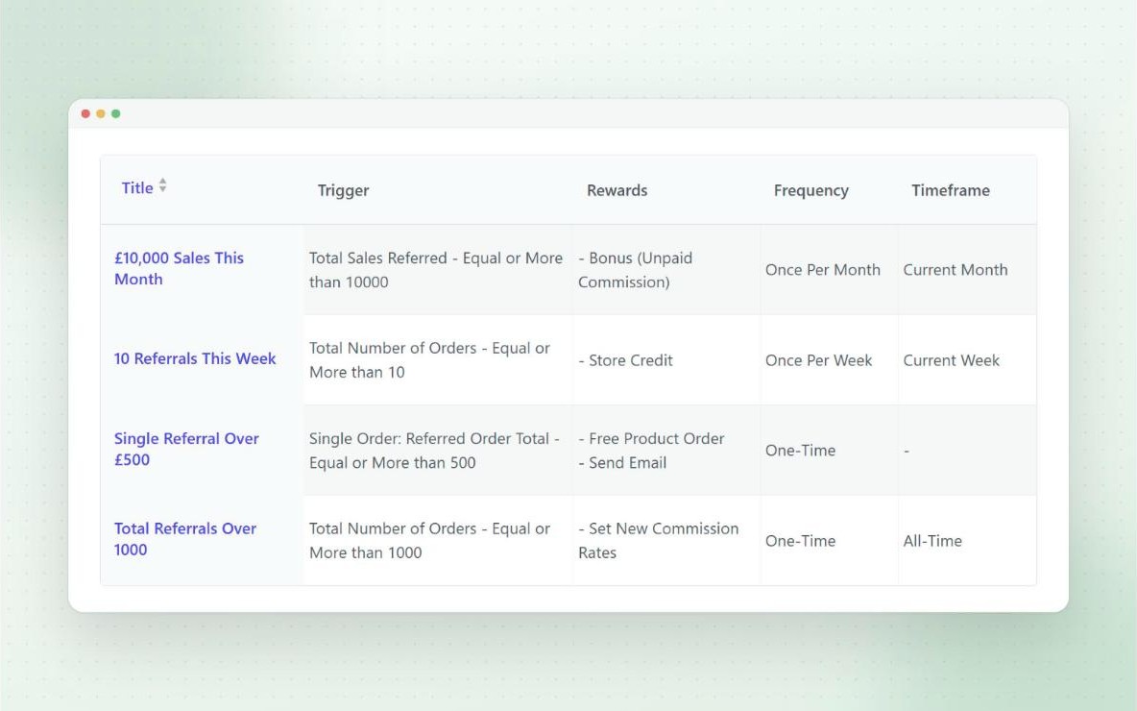The width and height of the screenshot is (1137, 711).
Task: Open the £10,000 Sales This Month rule
Action: click(x=180, y=268)
